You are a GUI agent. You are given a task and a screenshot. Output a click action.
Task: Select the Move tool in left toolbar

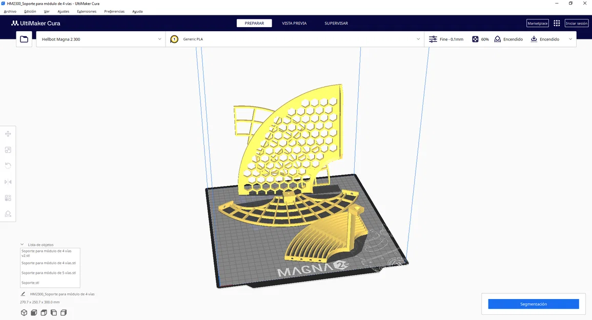click(x=8, y=134)
